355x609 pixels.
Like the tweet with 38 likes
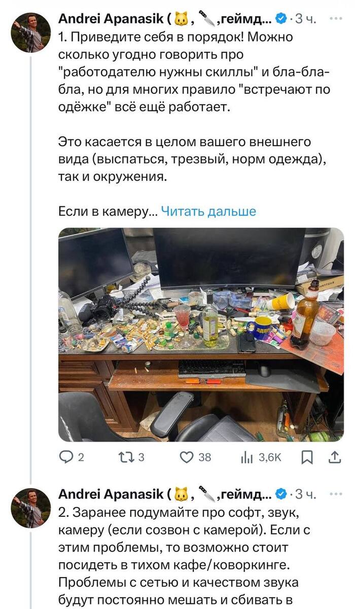pos(188,457)
